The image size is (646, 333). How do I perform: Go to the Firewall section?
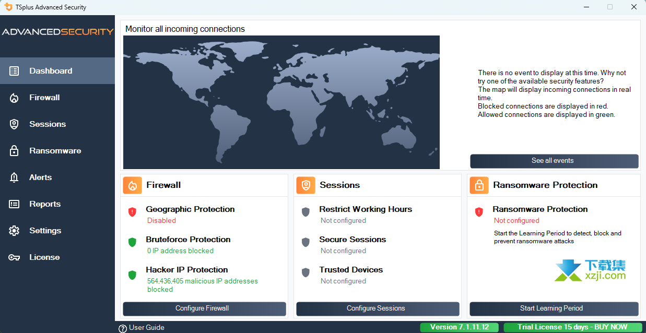click(57, 98)
